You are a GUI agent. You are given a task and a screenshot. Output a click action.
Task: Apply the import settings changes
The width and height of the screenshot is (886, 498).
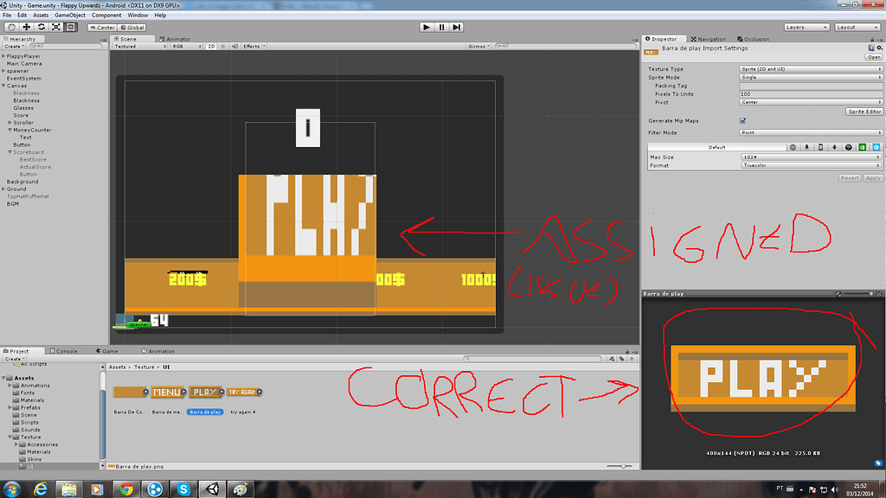coord(873,178)
